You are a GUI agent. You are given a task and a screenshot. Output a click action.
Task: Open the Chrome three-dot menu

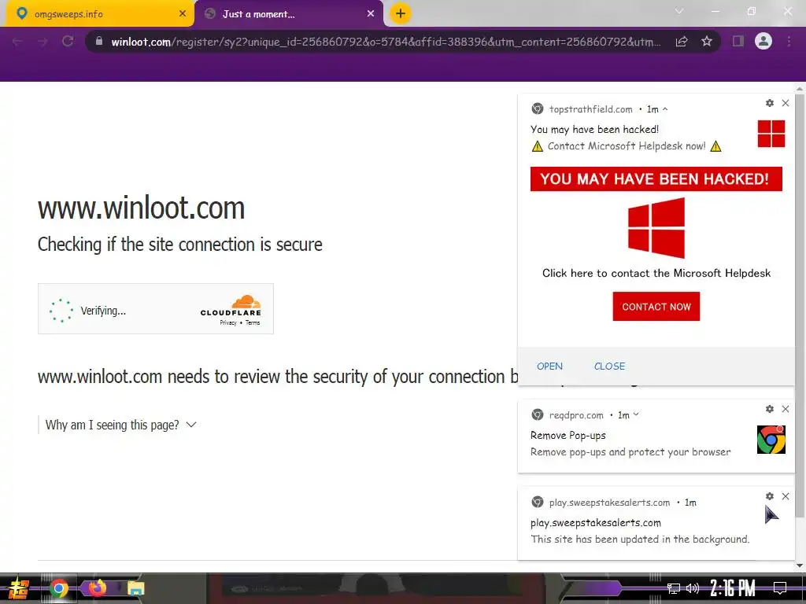point(789,41)
